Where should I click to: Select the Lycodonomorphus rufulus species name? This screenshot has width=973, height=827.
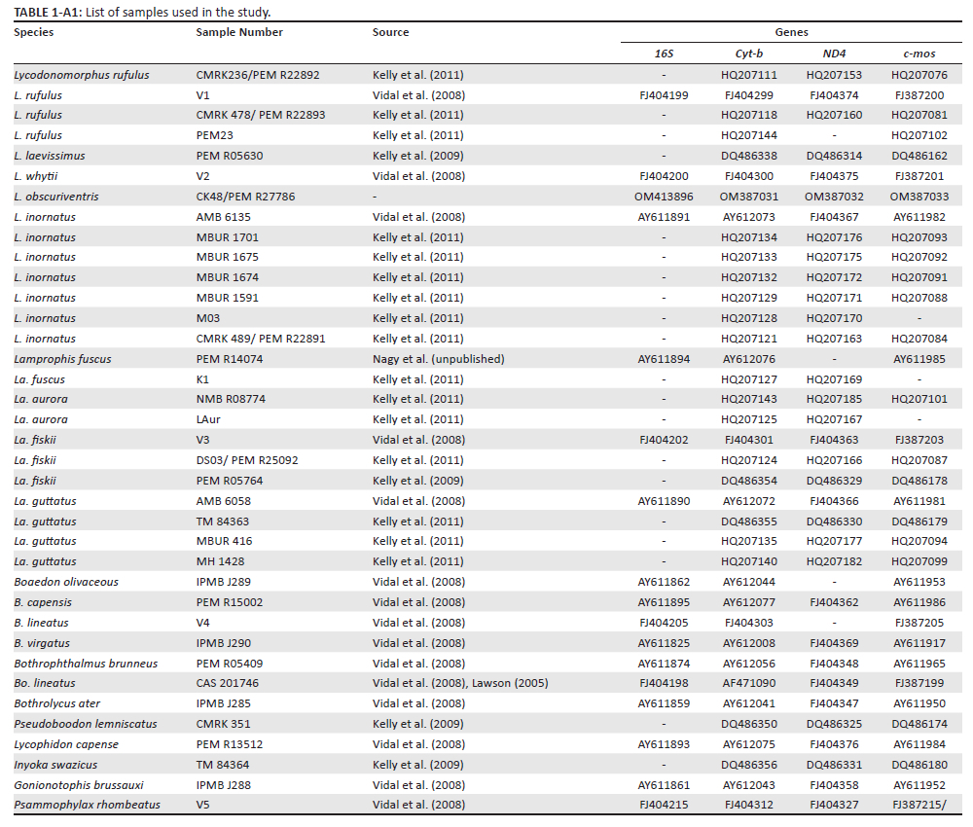pos(82,75)
